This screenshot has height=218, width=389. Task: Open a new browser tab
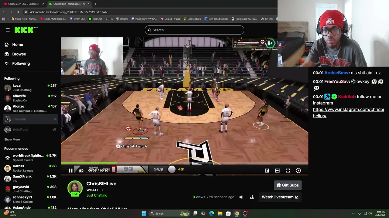95,4
